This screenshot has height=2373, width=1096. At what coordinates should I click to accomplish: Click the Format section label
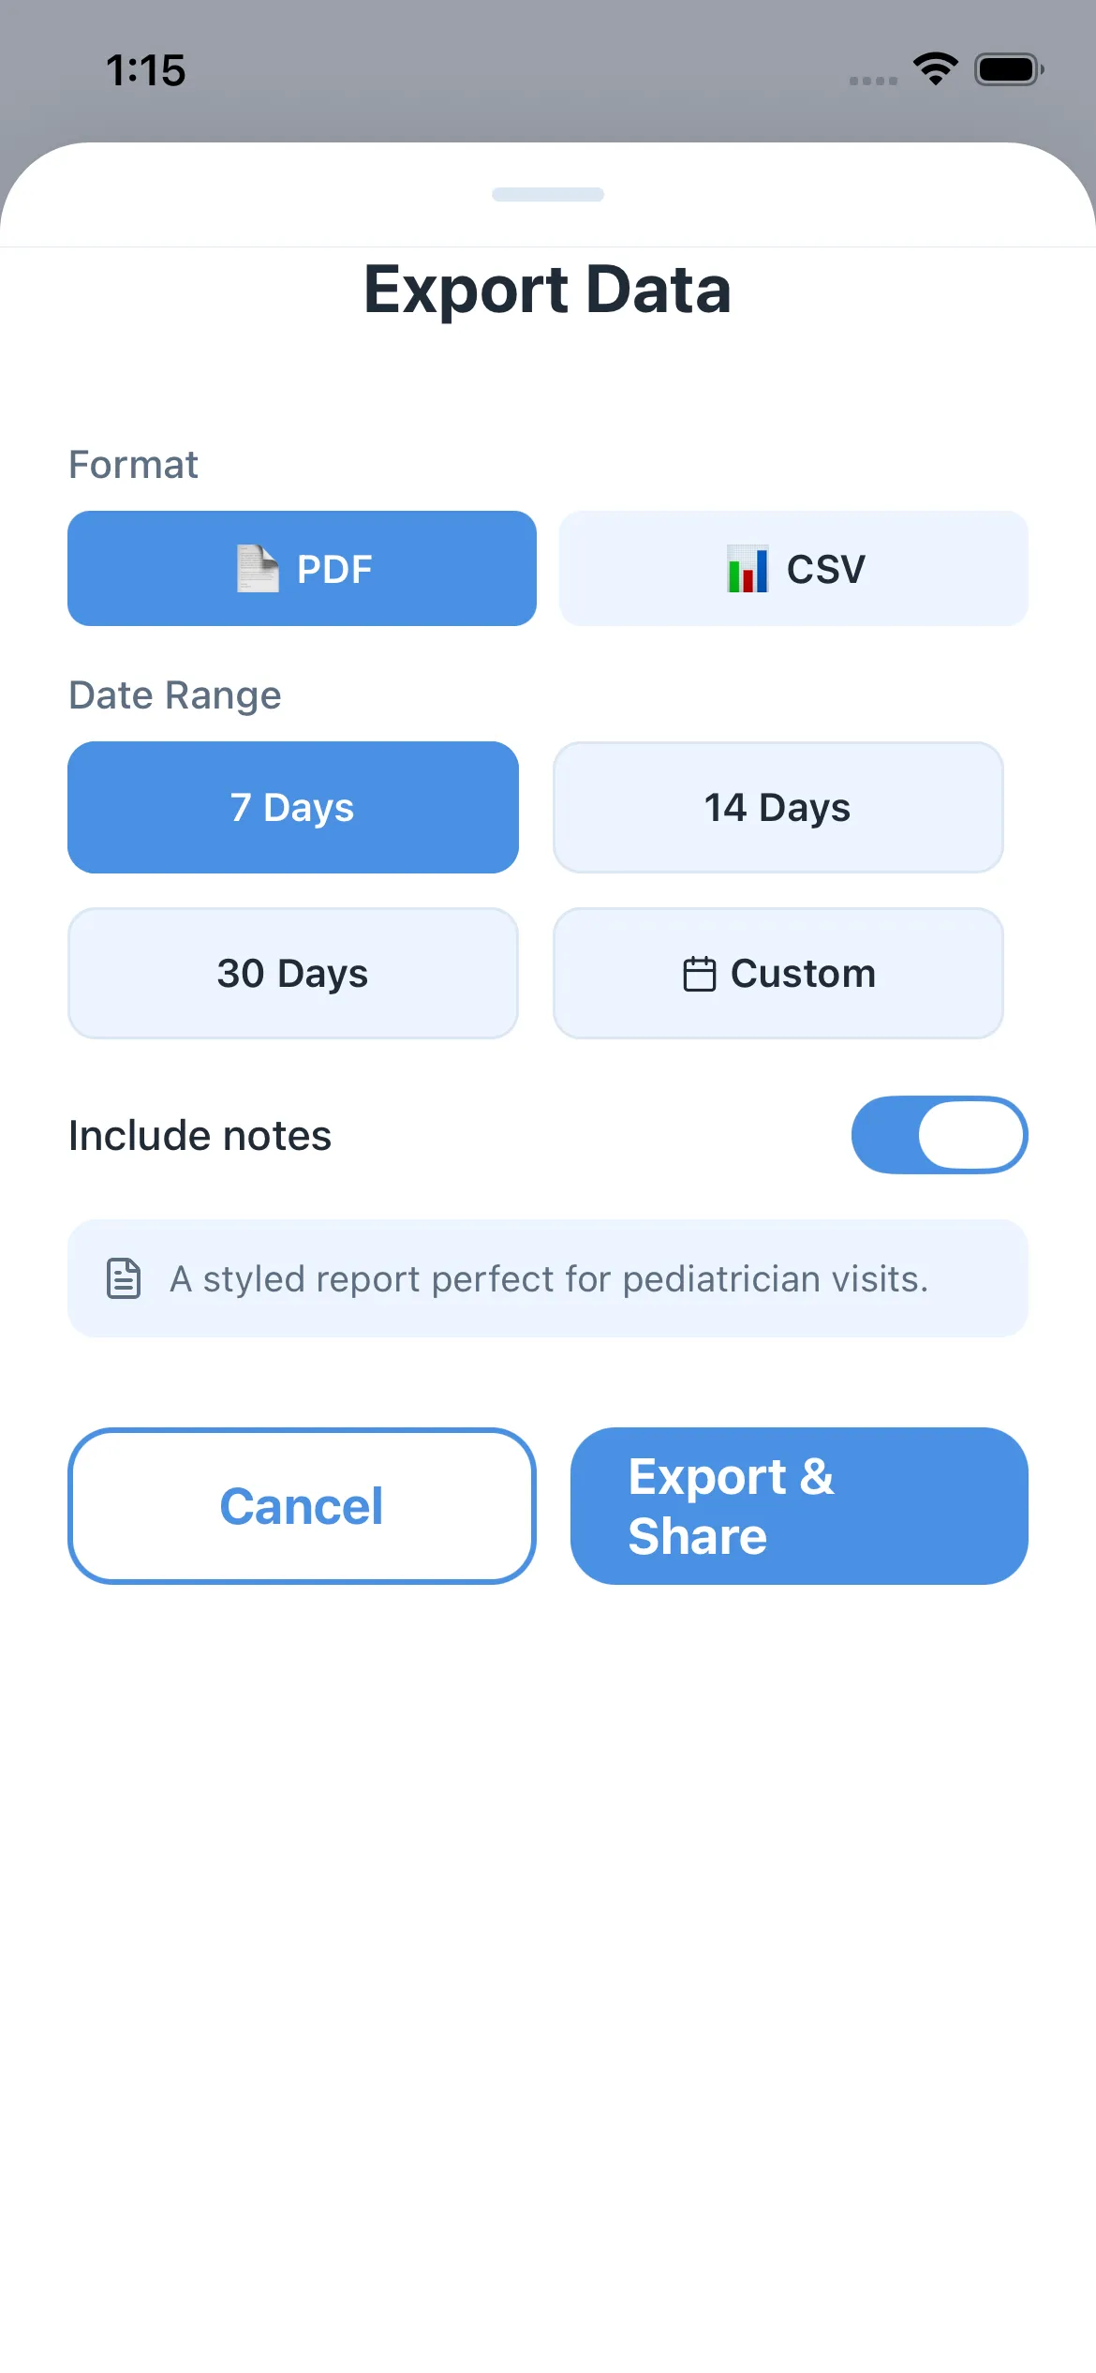point(132,464)
